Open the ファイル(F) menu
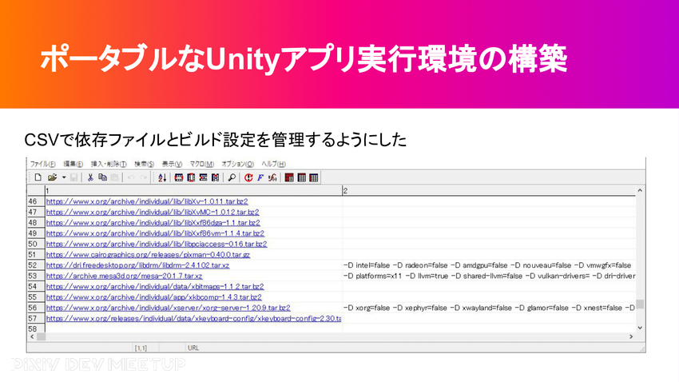 tap(42, 164)
